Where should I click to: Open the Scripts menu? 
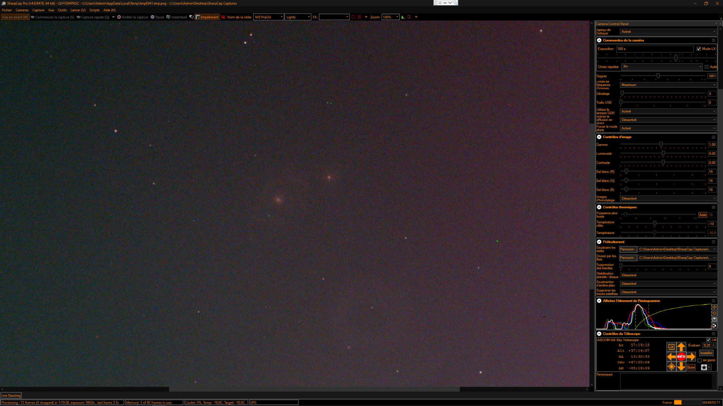pos(94,10)
